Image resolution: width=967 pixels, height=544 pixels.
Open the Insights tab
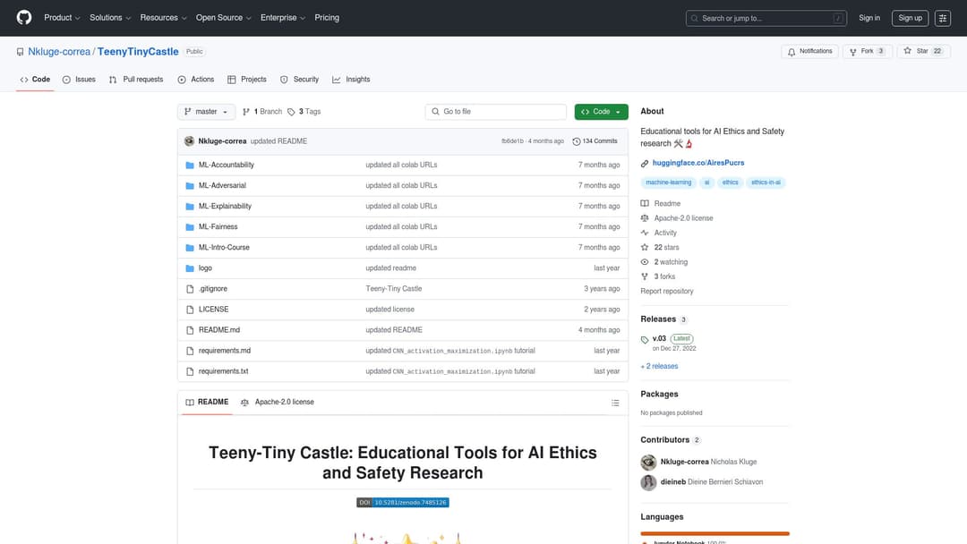point(351,80)
